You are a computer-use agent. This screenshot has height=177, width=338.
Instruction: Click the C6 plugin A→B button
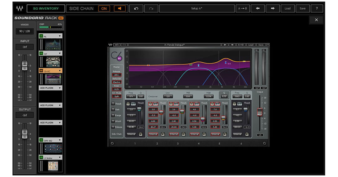pyautogui.click(x=240, y=45)
